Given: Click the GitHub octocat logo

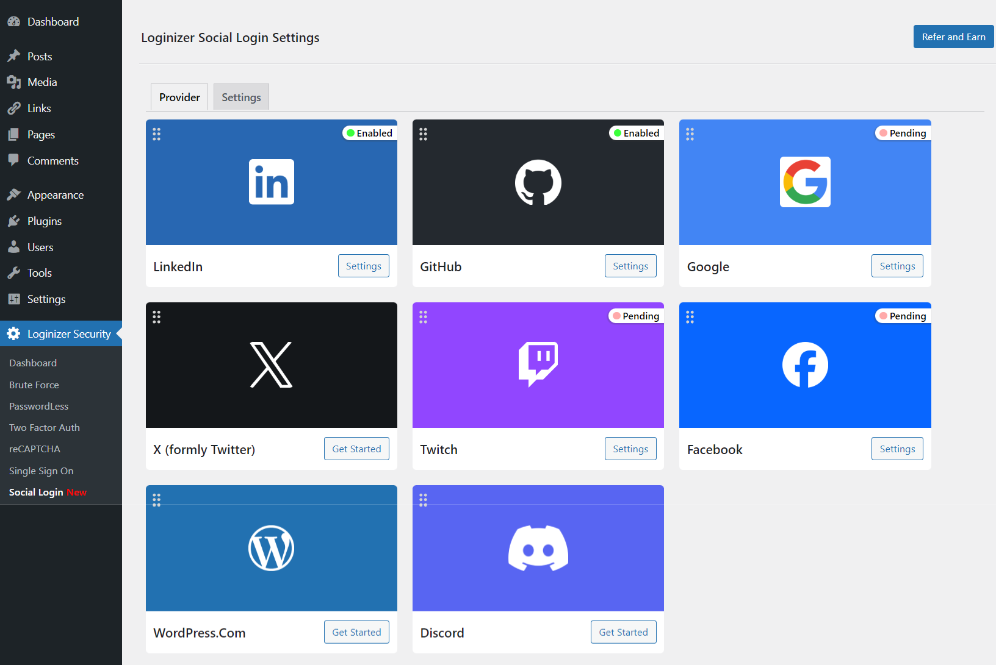Looking at the screenshot, I should coord(538,182).
